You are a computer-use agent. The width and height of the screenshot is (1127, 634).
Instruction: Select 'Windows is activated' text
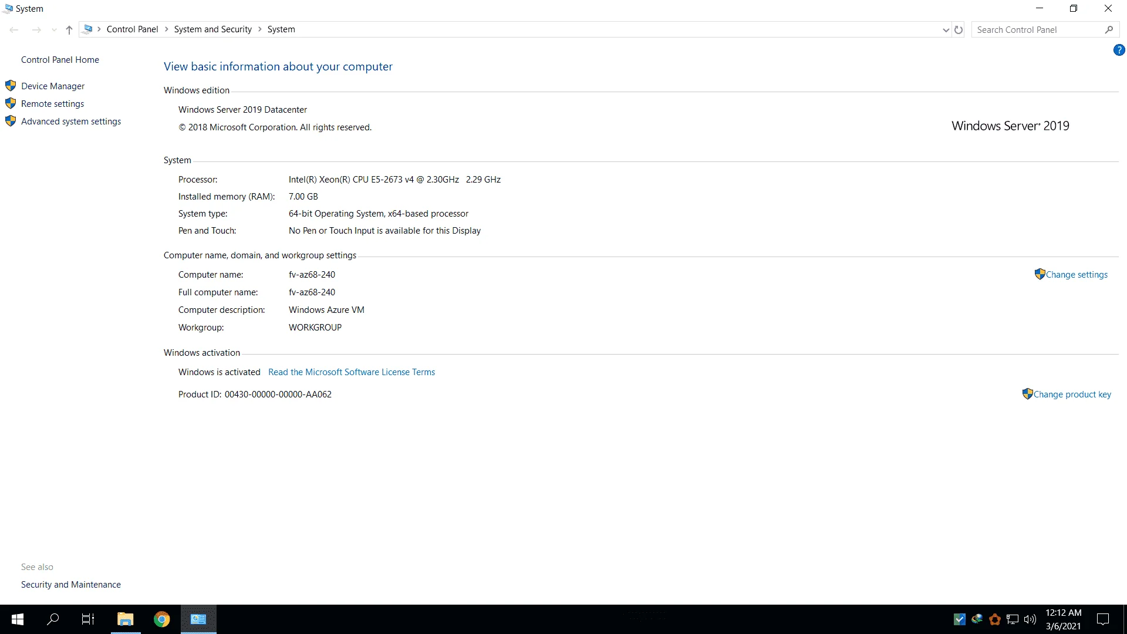tap(219, 372)
